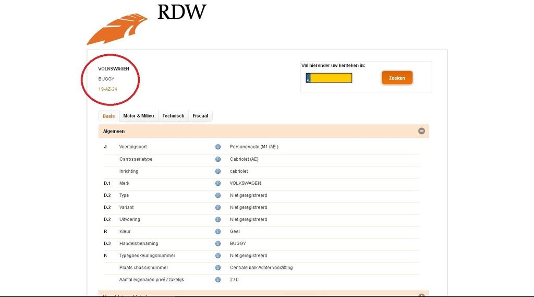This screenshot has width=534, height=297.
Task: Click Niet geregistreerd in the Uitvoering row
Action: pyautogui.click(x=249, y=220)
